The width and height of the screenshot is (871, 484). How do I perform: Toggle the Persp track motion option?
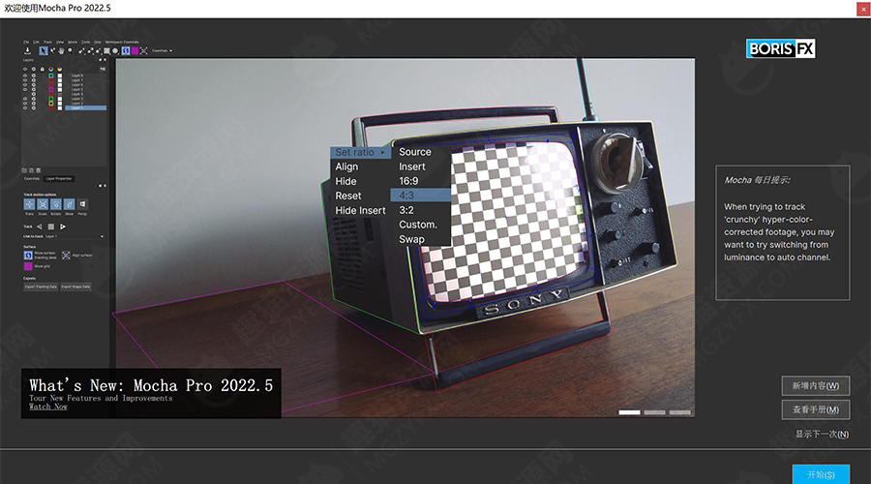[x=82, y=204]
